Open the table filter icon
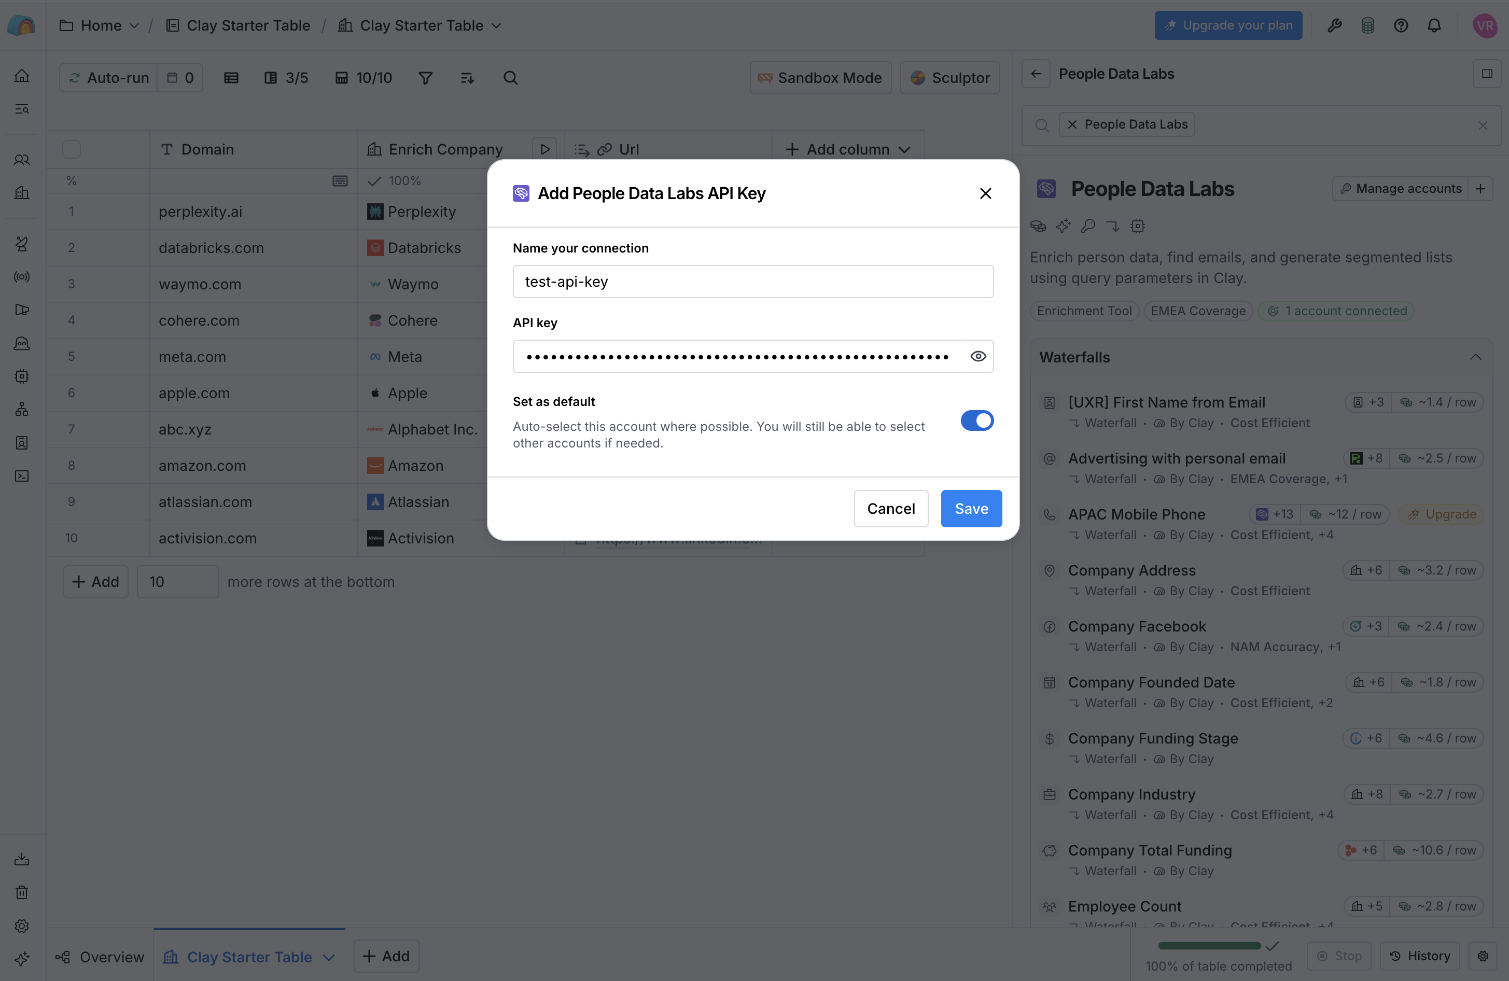 (425, 77)
